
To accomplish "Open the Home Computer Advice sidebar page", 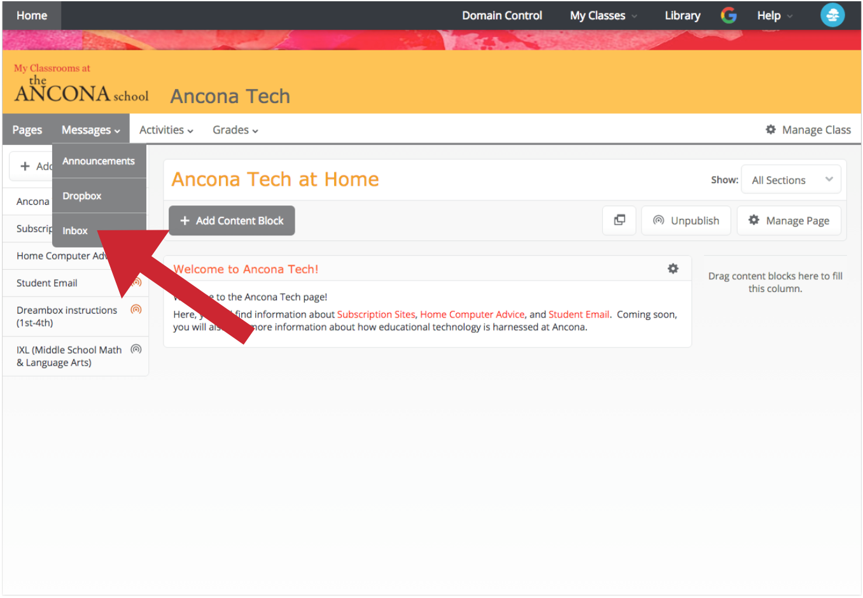I will tap(62, 256).
